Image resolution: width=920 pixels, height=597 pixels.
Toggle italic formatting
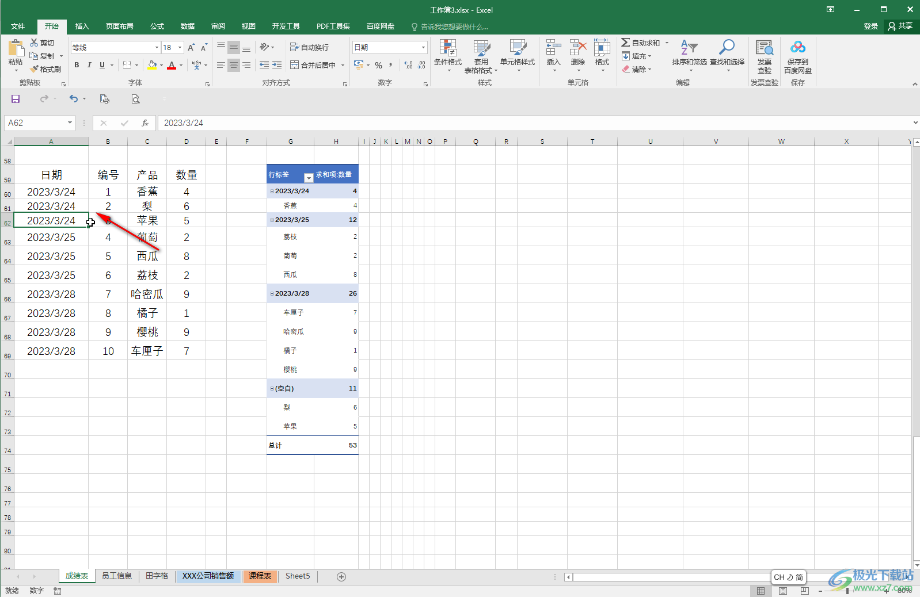(89, 65)
